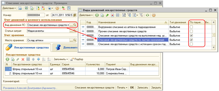Open Действия menu in Виды движений window
Viewport: 219px width, 91px height.
coord(86,15)
